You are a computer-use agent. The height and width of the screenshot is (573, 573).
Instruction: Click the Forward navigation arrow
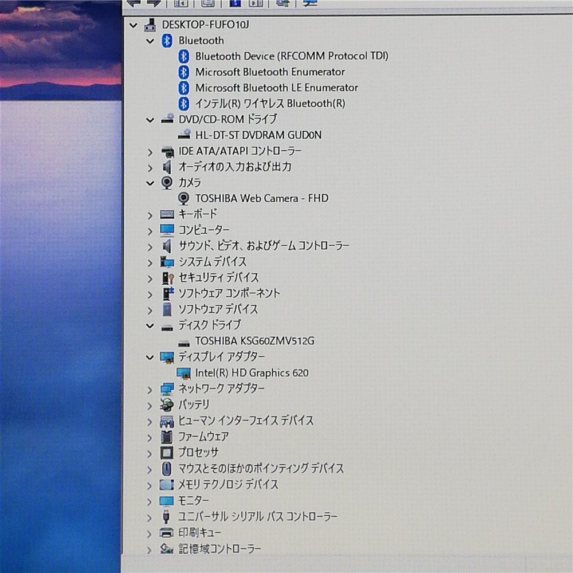[x=152, y=3]
